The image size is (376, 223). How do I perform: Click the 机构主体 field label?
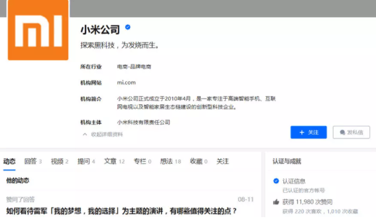tap(91, 122)
